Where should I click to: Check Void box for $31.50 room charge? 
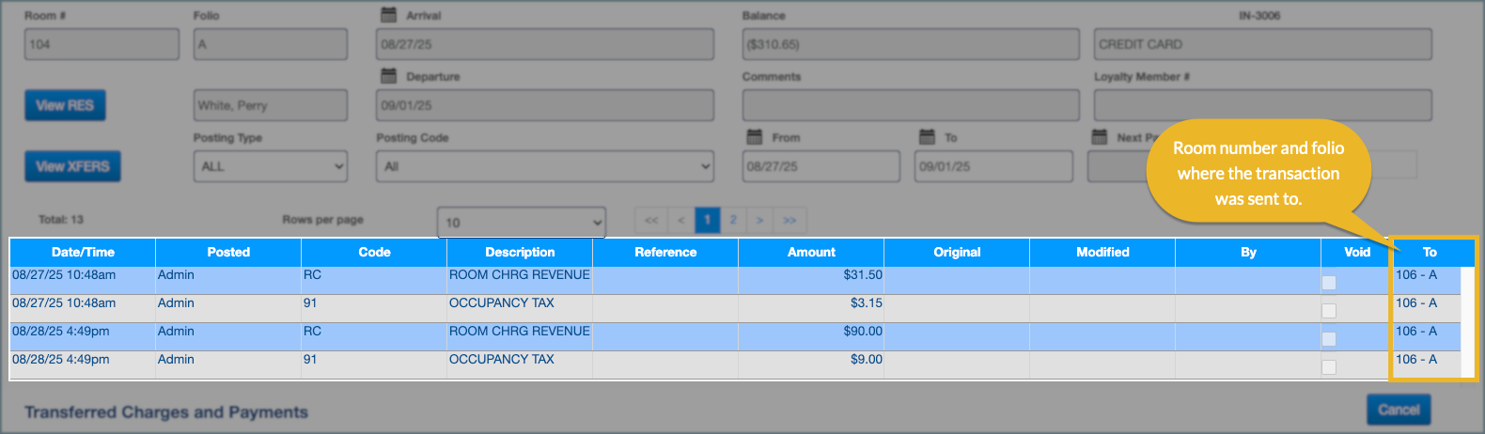click(1329, 283)
